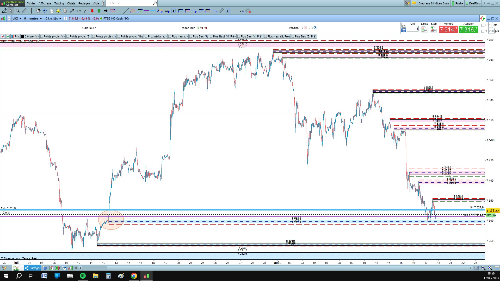This screenshot has width=500, height=281.
Task: Open the Fichier menu
Action: click(31, 3)
